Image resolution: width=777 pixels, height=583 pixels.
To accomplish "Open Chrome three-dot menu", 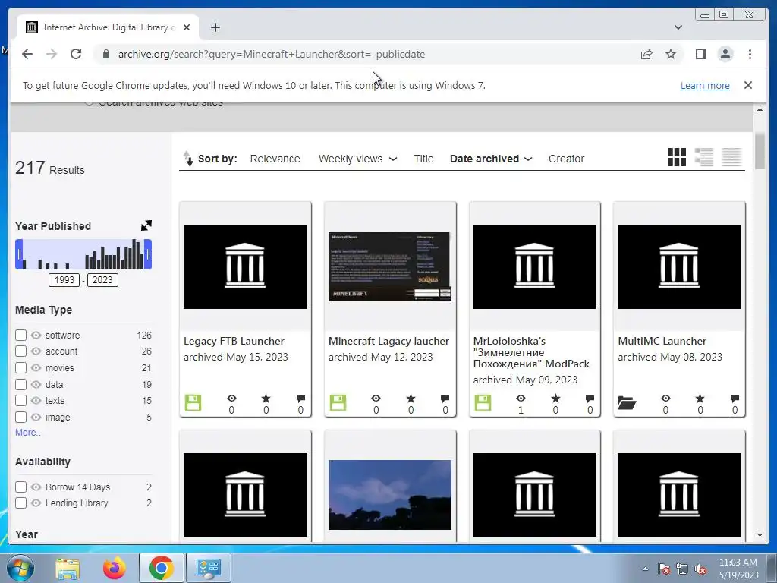I will (x=750, y=54).
